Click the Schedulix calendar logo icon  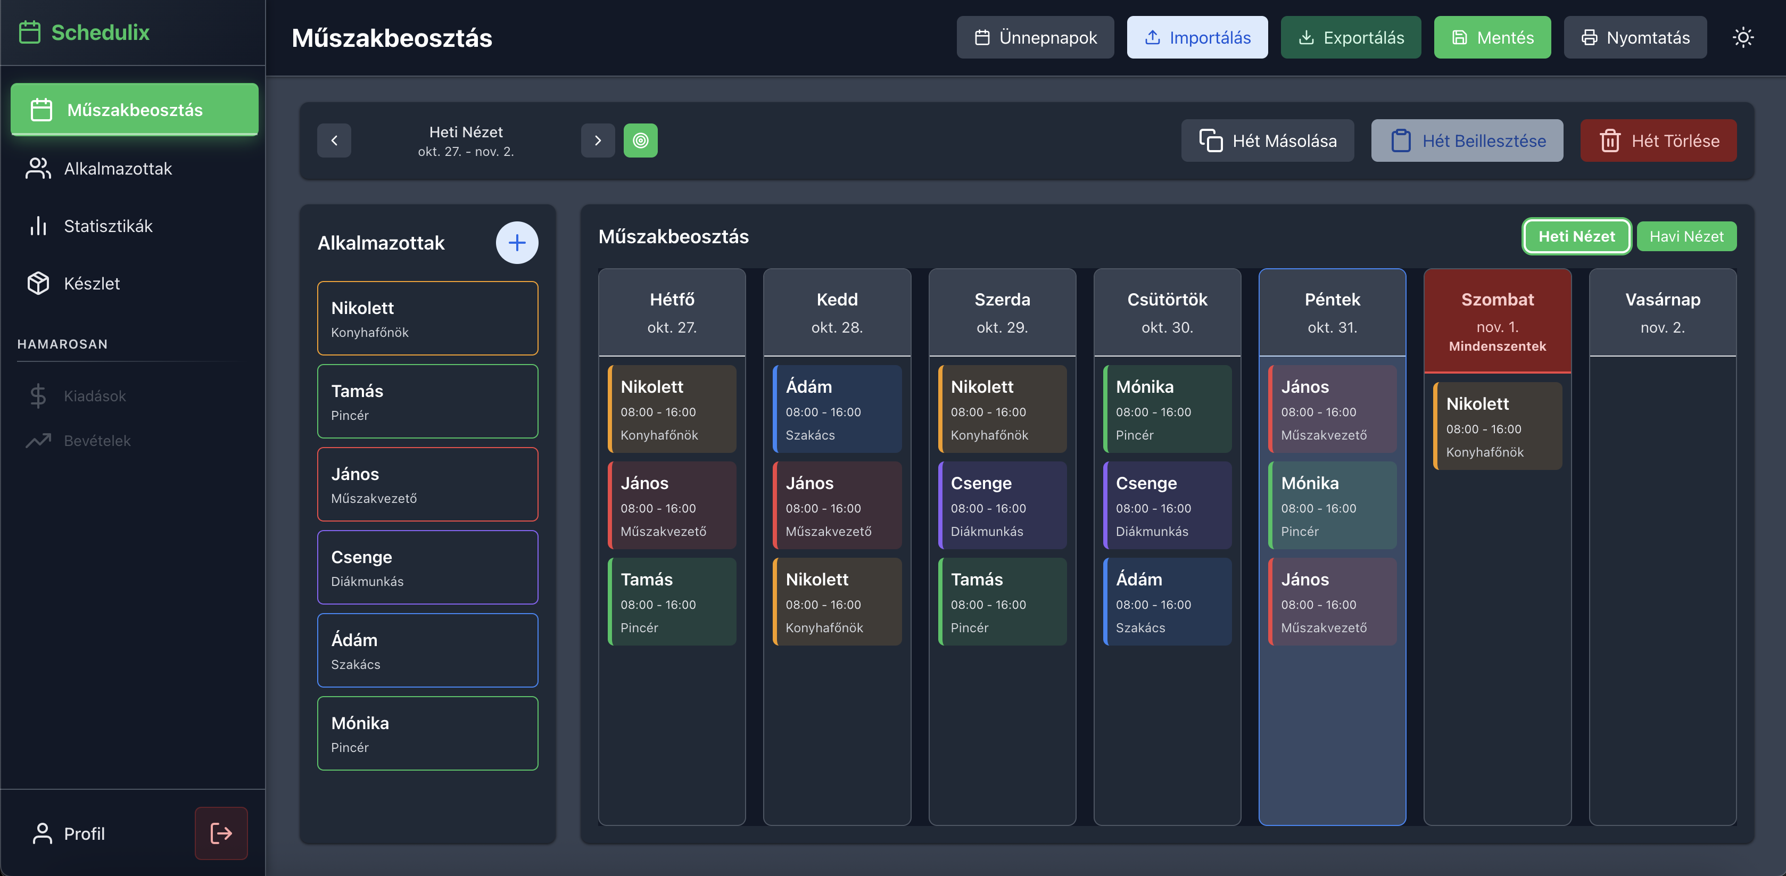tap(30, 32)
